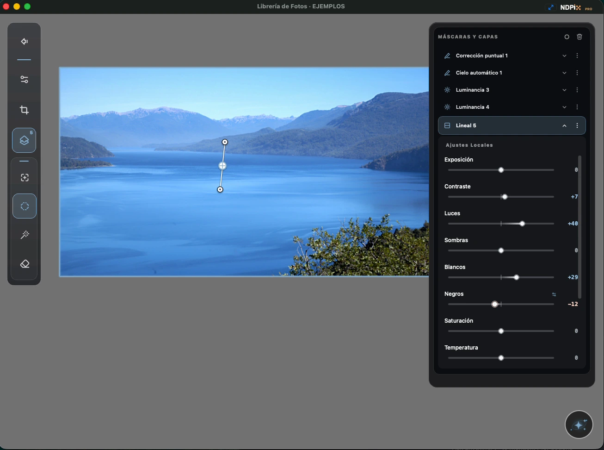Image resolution: width=604 pixels, height=450 pixels.
Task: Click the bottom gradient endpoint on the photo
Action: pyautogui.click(x=220, y=189)
